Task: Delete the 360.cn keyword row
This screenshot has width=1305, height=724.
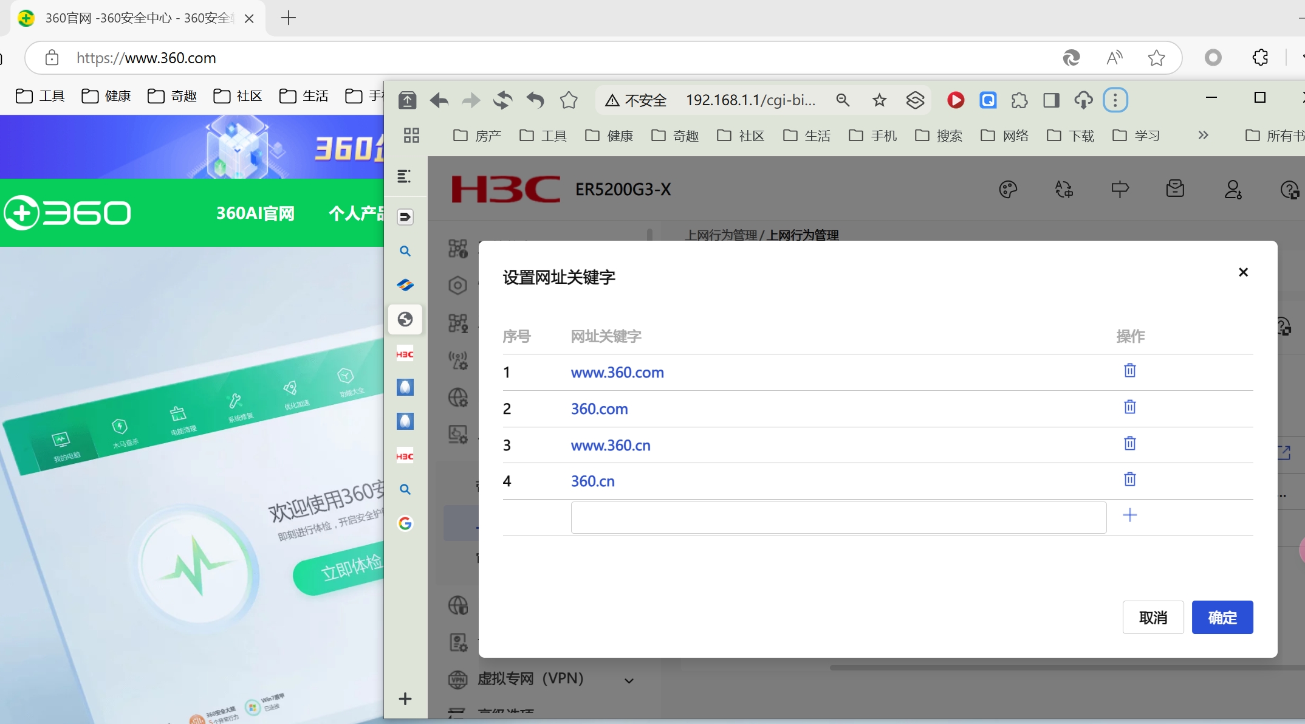Action: 1129,480
